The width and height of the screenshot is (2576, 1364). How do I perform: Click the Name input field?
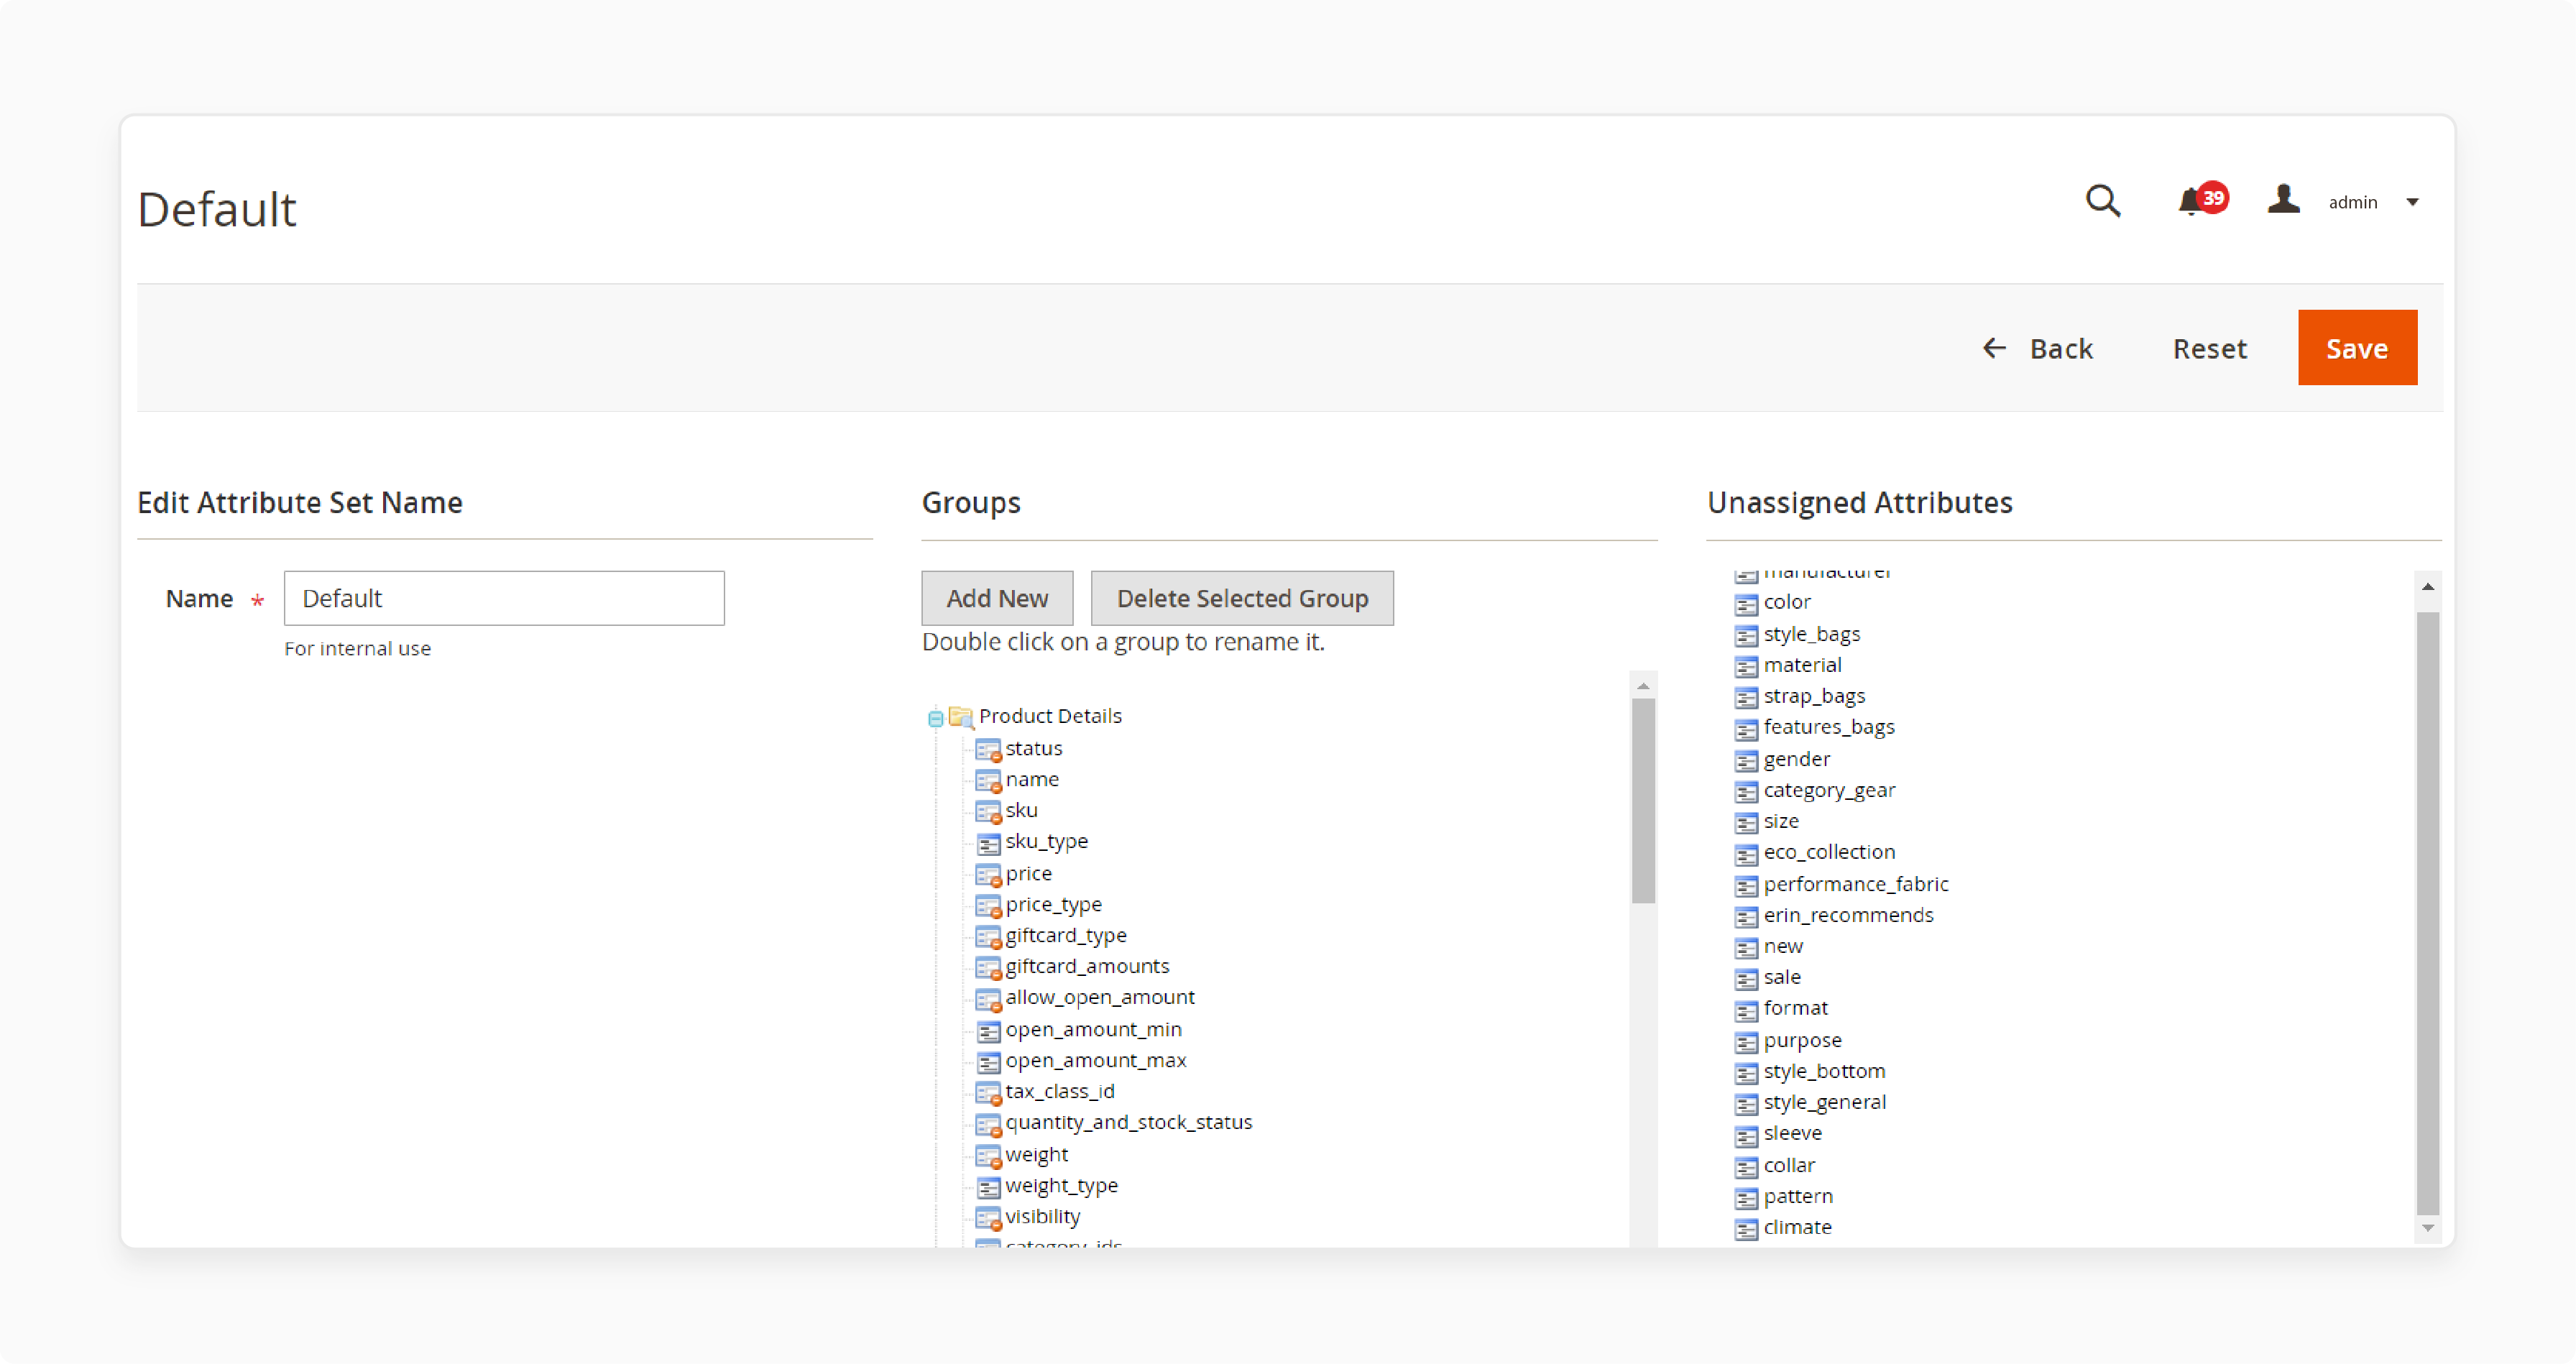504,598
